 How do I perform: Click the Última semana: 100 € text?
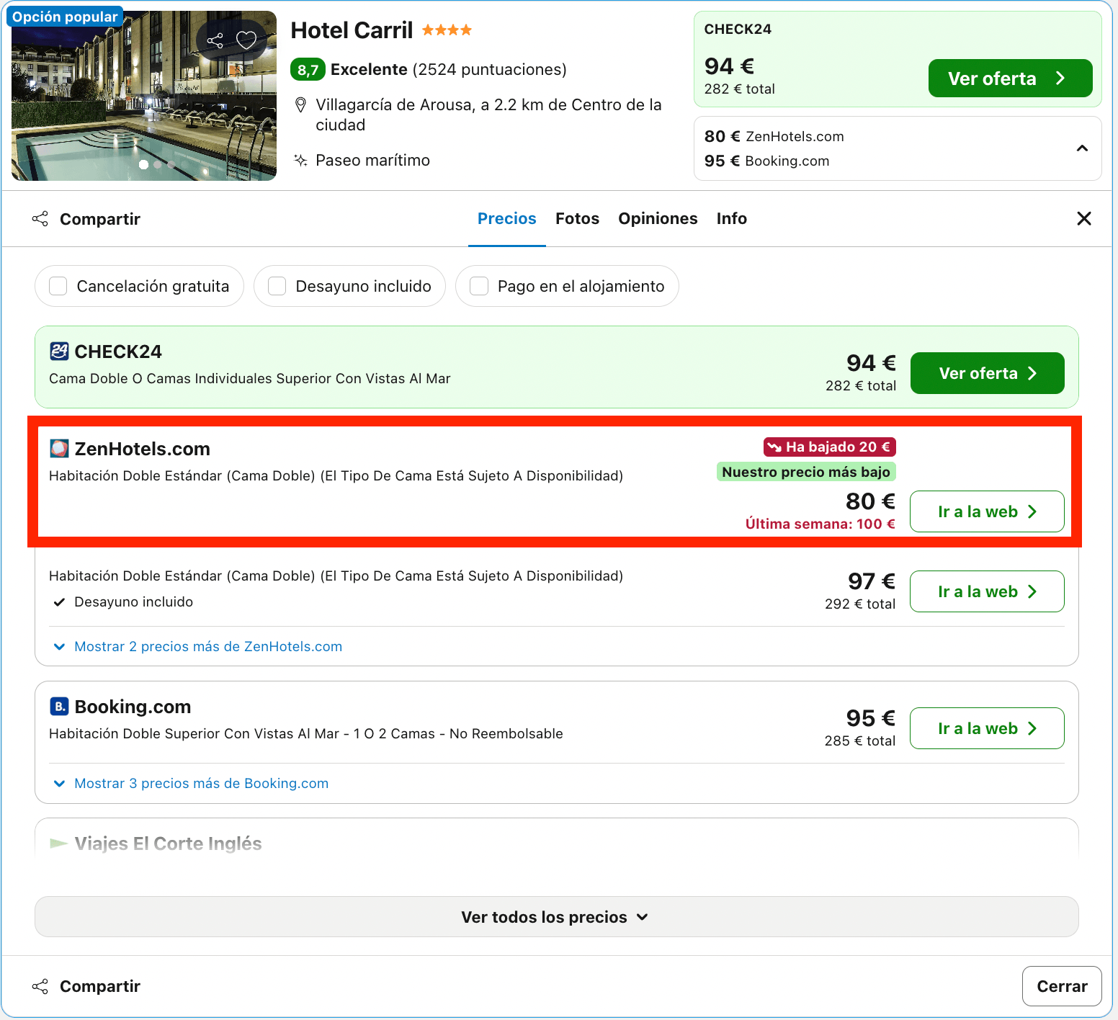pos(820,524)
